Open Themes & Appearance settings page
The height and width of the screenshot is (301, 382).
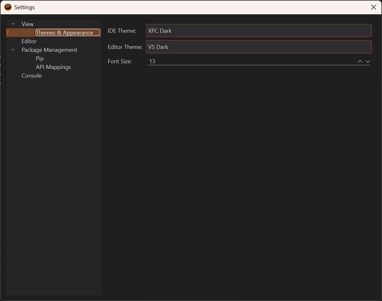tap(64, 33)
